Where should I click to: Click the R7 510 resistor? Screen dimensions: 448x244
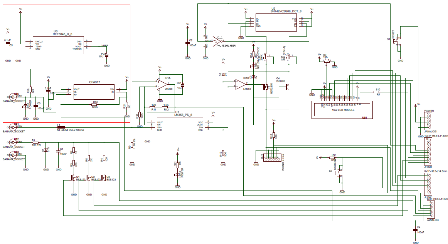pyautogui.click(x=377, y=92)
